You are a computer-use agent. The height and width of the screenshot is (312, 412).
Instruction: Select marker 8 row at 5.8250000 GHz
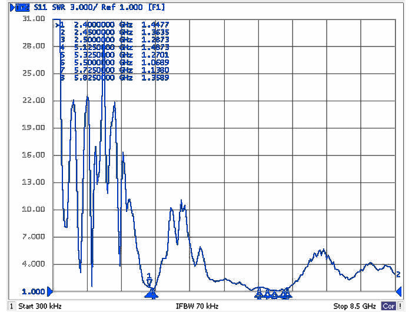click(112, 78)
